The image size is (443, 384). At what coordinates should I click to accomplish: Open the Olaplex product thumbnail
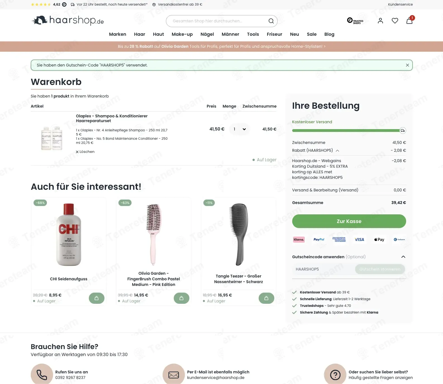[x=52, y=138]
